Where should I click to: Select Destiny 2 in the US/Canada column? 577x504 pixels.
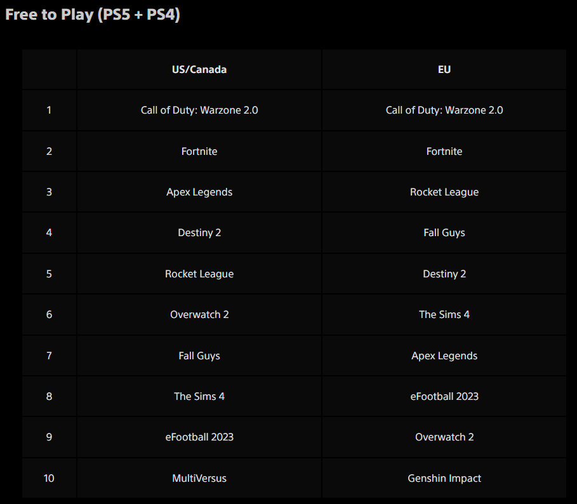click(199, 233)
